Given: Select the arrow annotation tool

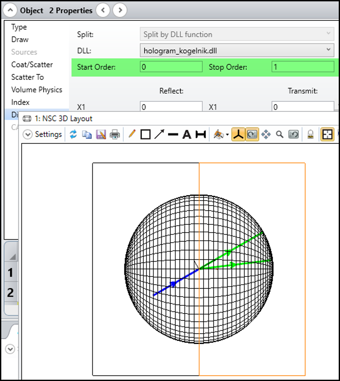Looking at the screenshot, I should coord(159,134).
